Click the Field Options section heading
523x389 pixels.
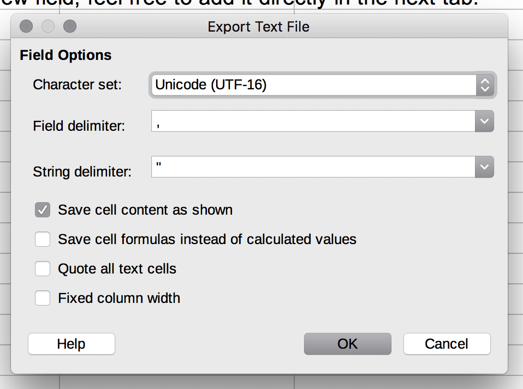[x=66, y=55]
